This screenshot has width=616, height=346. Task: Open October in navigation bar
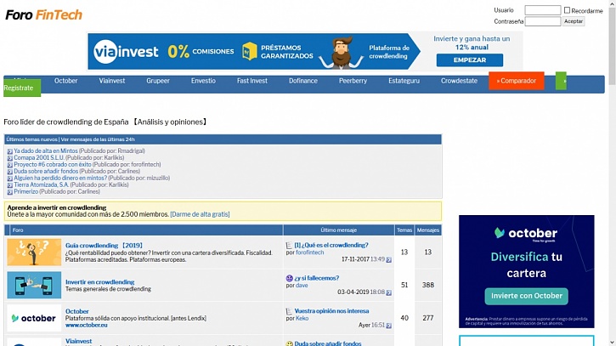pos(65,81)
